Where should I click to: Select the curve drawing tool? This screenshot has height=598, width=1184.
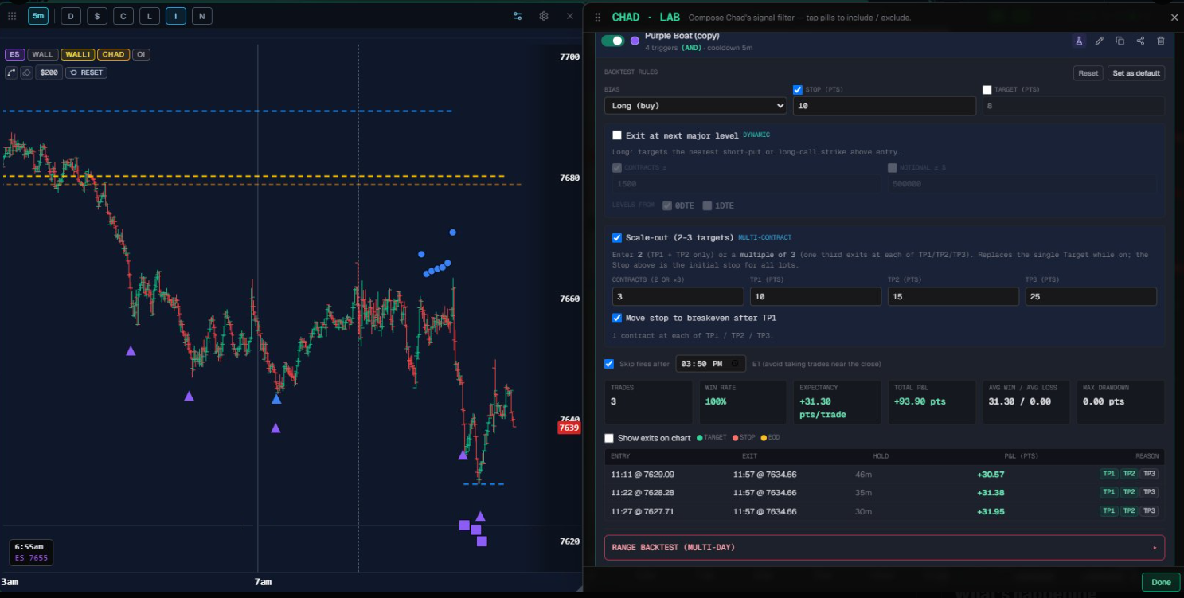click(x=11, y=72)
